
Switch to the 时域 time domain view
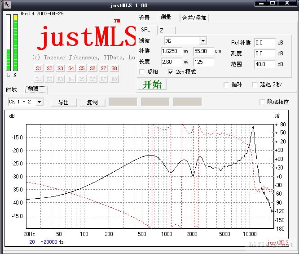(x=12, y=89)
